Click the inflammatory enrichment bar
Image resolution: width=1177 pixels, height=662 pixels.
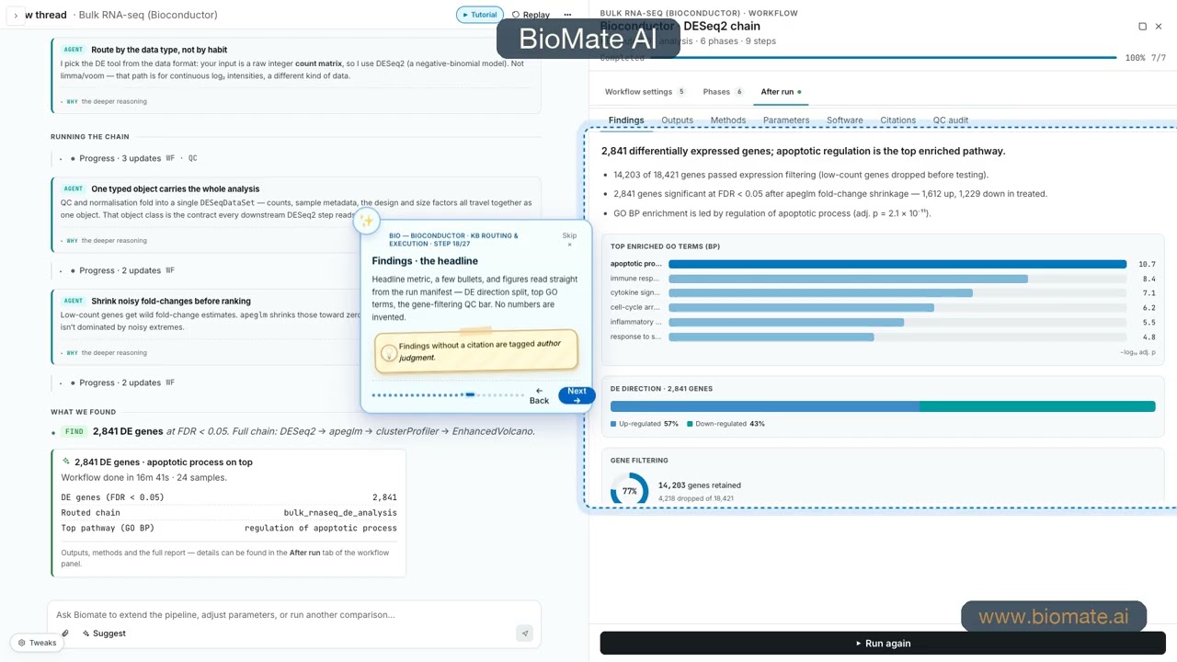click(x=786, y=323)
